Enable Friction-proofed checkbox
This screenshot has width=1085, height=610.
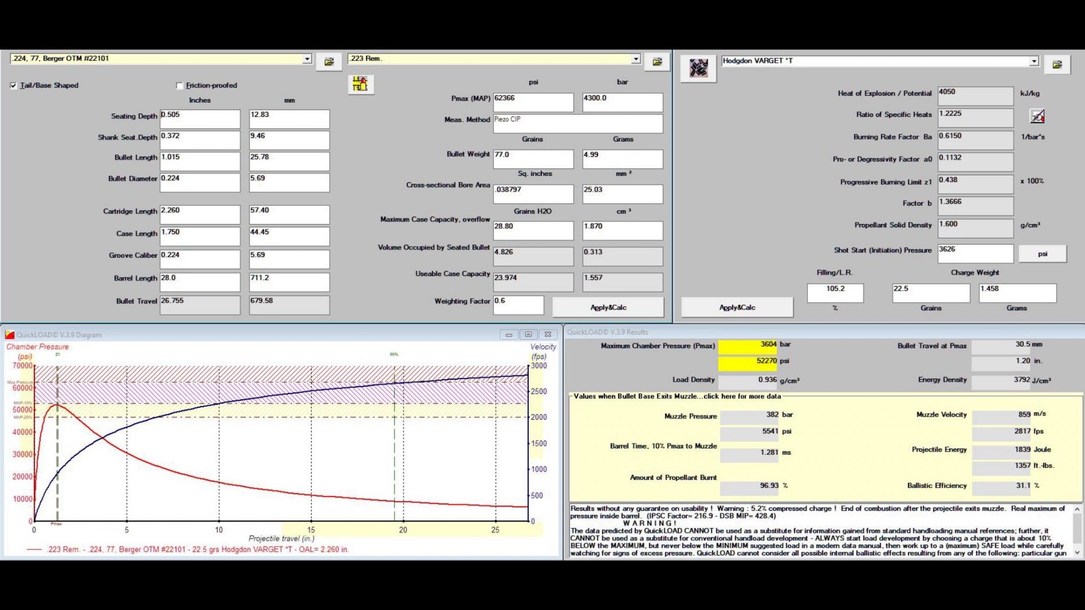179,85
